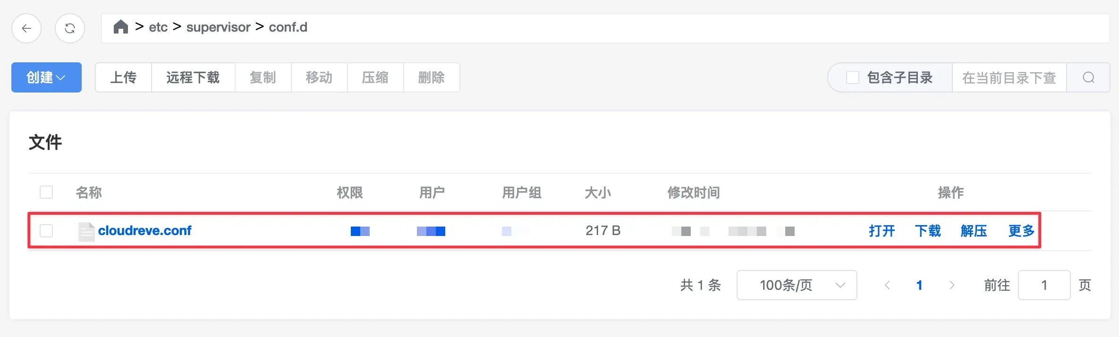Toggle the 包含子目录 checkbox
The height and width of the screenshot is (337, 1119).
coord(852,77)
